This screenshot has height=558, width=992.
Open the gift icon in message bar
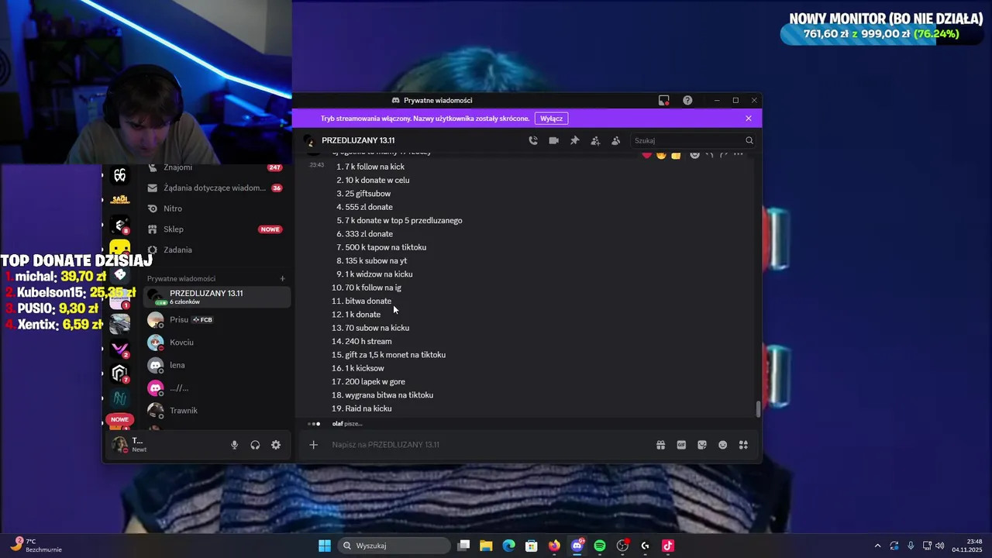660,445
